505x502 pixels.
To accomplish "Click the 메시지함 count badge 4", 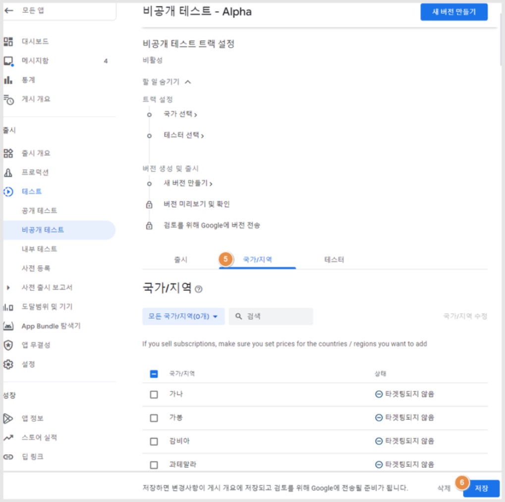I will click(106, 61).
